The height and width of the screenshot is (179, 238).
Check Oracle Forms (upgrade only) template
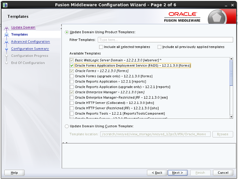(x=72, y=76)
